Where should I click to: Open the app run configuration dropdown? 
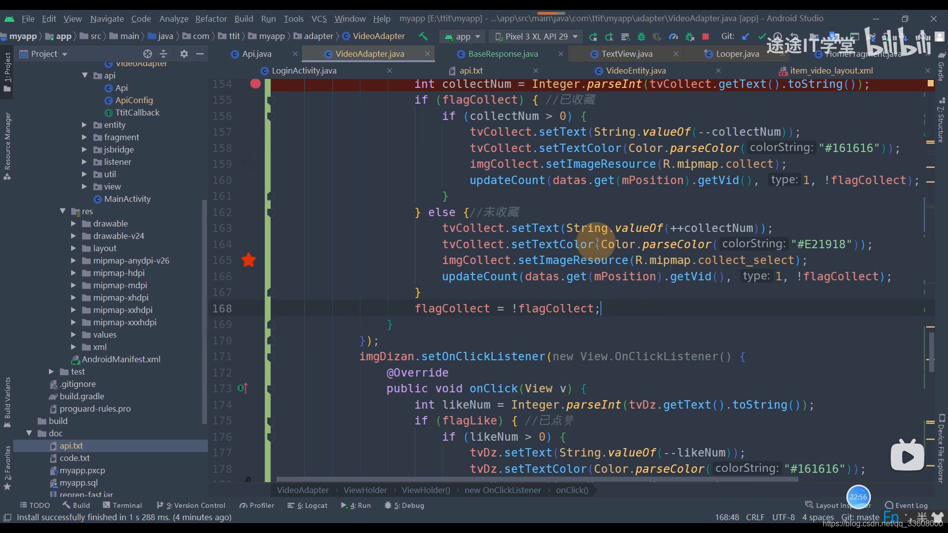pos(463,37)
